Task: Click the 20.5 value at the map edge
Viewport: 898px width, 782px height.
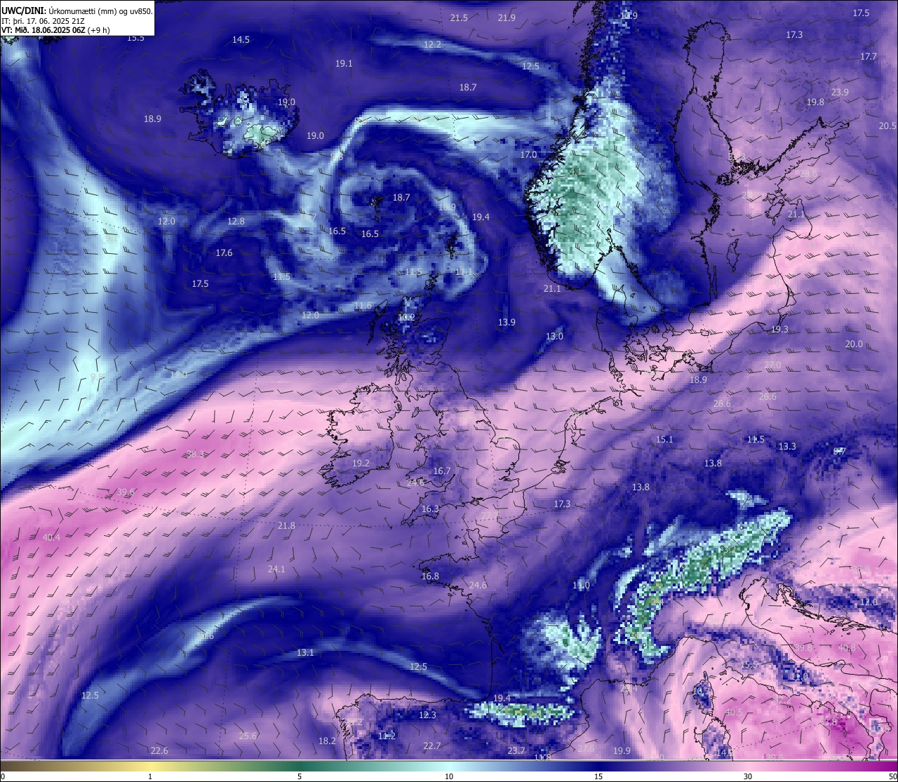Action: (x=887, y=126)
